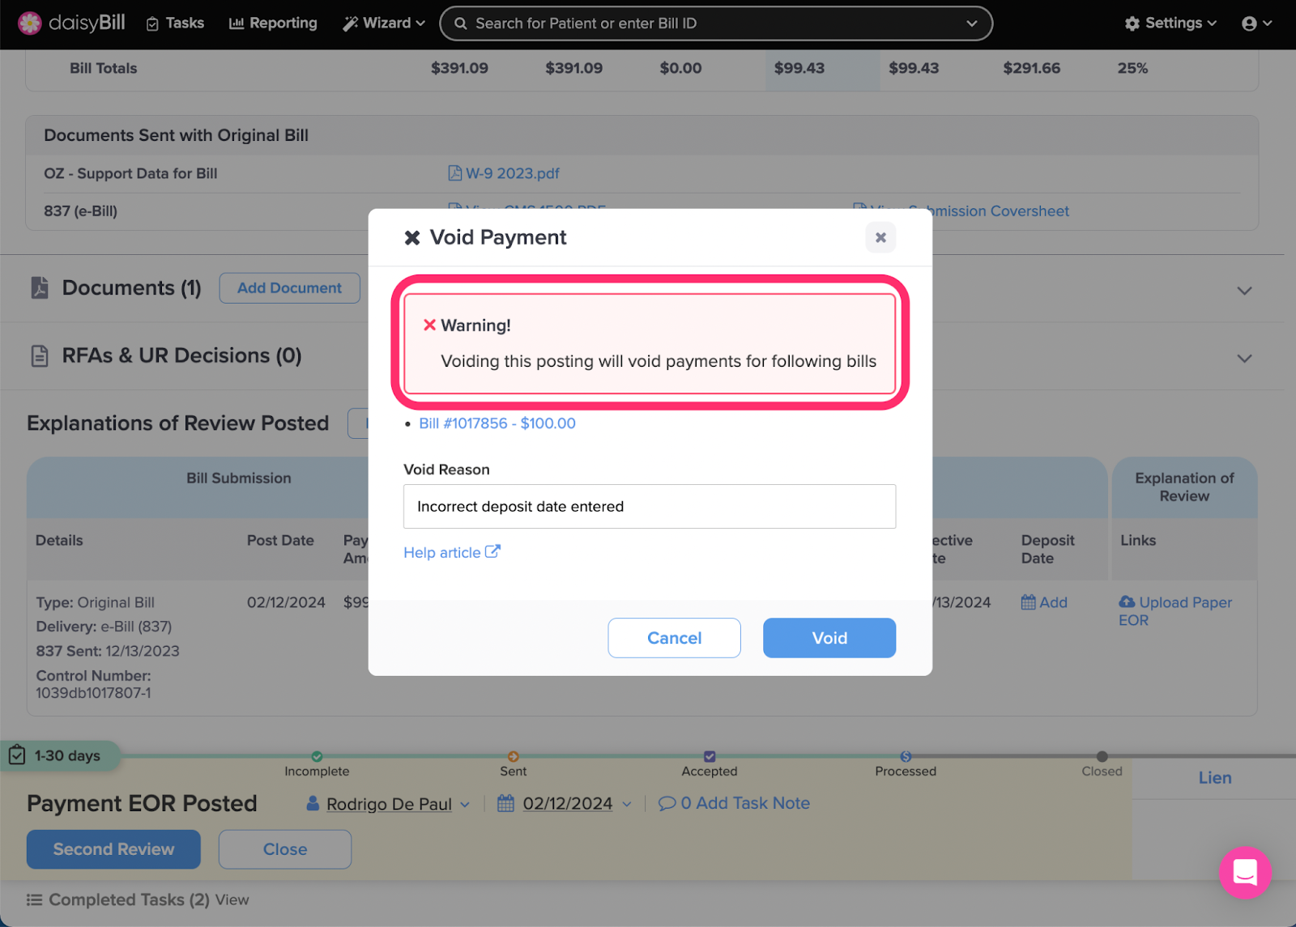This screenshot has height=927, width=1296.
Task: Click the Void button
Action: tap(829, 638)
